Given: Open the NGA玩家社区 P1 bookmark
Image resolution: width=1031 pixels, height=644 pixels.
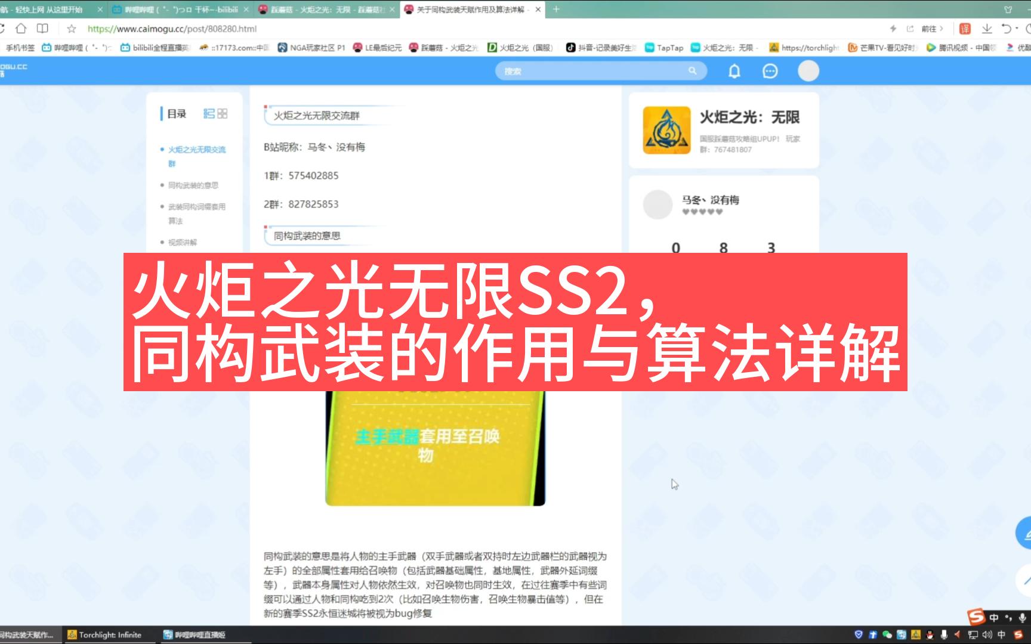Looking at the screenshot, I should coord(311,48).
